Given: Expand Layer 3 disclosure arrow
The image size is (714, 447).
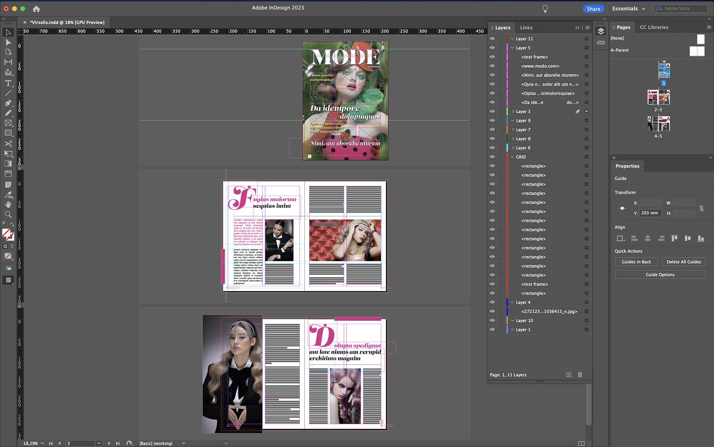Looking at the screenshot, I should click(513, 112).
